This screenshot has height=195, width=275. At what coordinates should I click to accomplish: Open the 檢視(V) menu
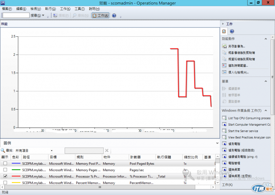click(36, 9)
